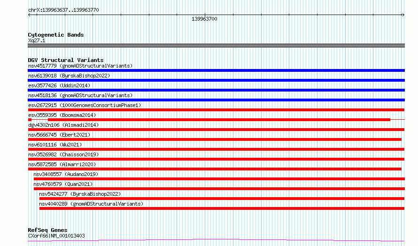
Task: Select the nsv6101116 Wu2021 variant
Action: pos(55,145)
